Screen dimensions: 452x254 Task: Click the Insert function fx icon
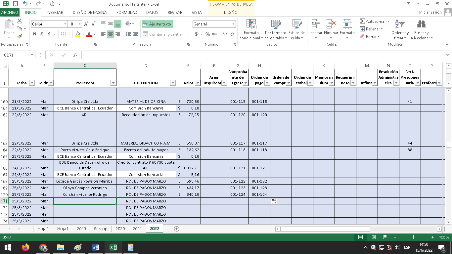[x=75, y=55]
